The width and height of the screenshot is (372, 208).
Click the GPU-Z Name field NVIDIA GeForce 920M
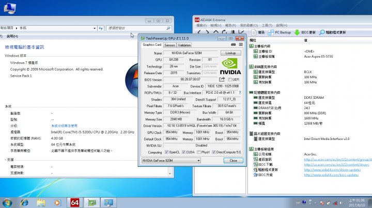coord(190,53)
